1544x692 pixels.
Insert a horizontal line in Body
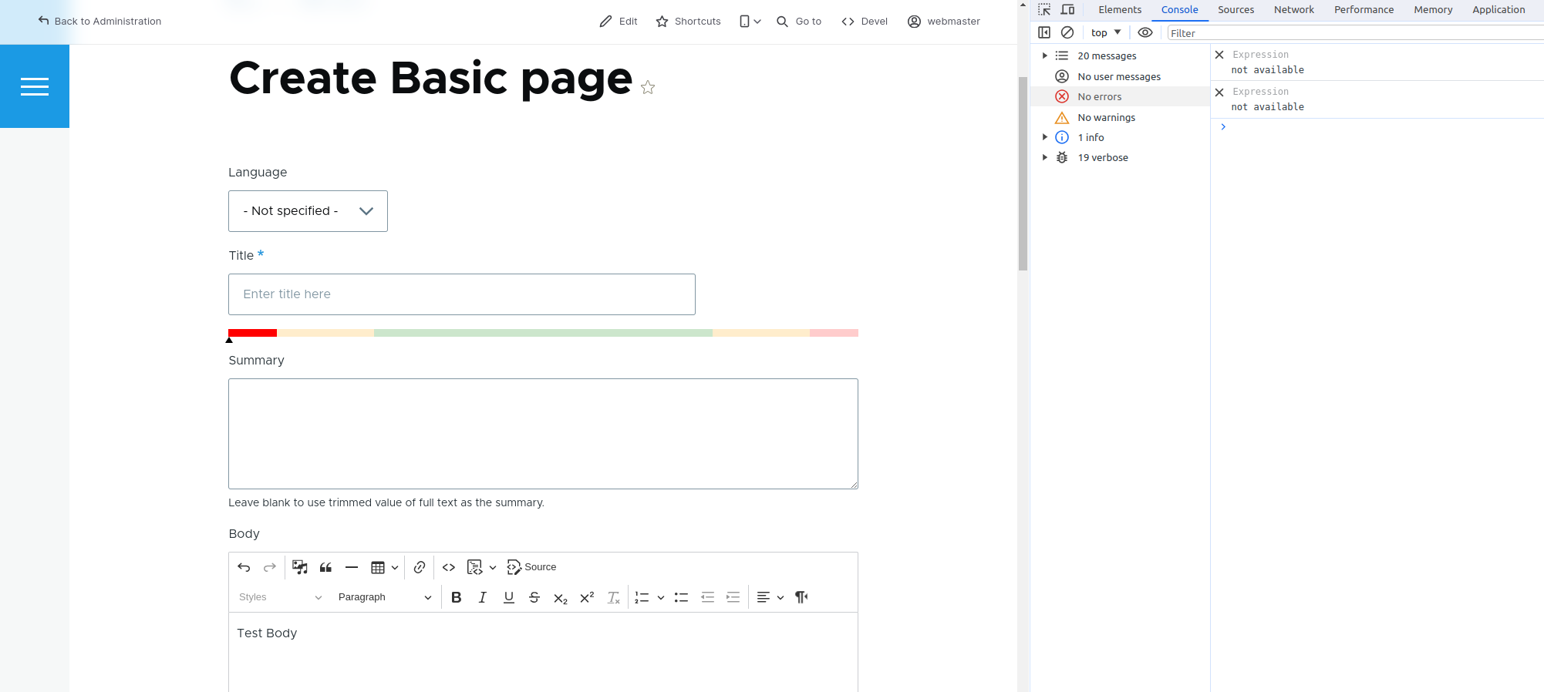pos(352,567)
